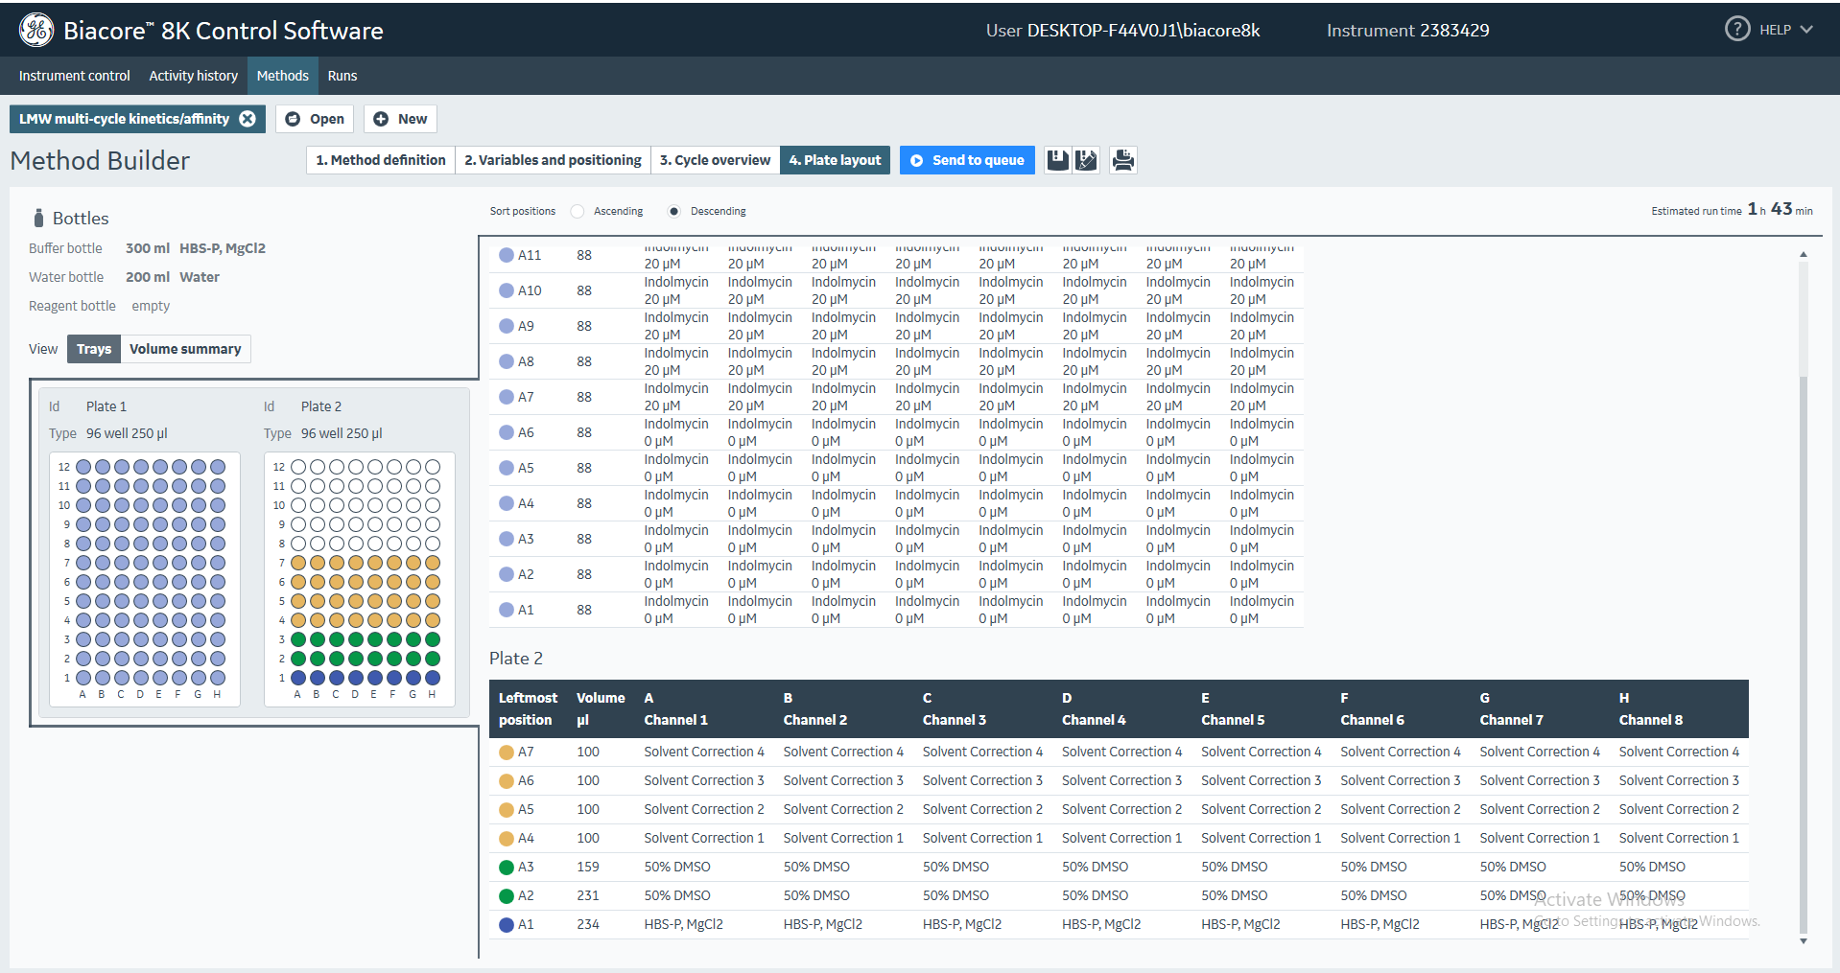Click the Save method icon
Image resolution: width=1840 pixels, height=973 pixels.
coord(1057,160)
